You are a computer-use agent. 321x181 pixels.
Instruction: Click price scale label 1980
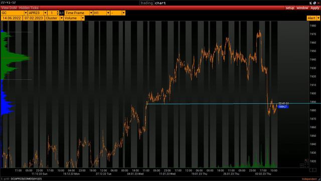(313, 26)
